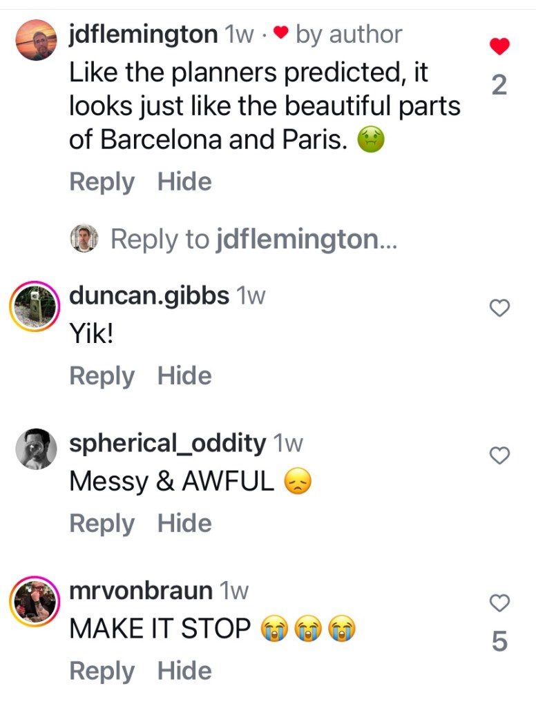This screenshot has width=536, height=706.
Task: Unlike jdflemington's comment with red heart
Action: (499, 47)
